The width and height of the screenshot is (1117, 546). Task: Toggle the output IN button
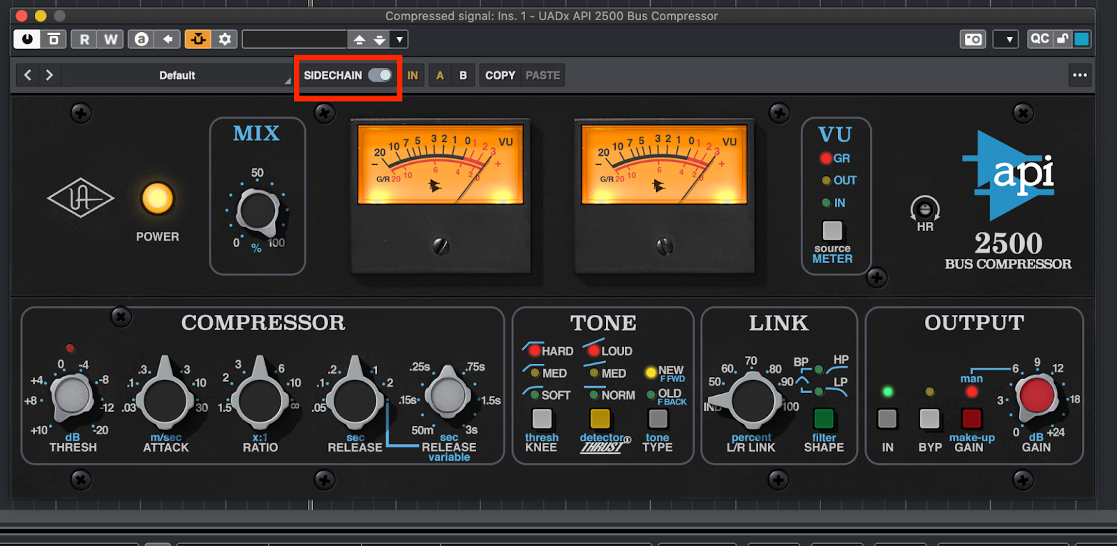pos(887,419)
